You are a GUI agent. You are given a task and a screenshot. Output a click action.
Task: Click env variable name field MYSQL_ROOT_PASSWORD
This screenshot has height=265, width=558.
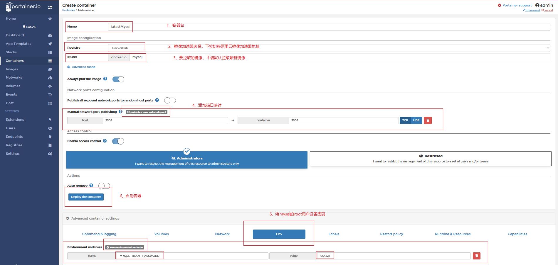[192, 256]
